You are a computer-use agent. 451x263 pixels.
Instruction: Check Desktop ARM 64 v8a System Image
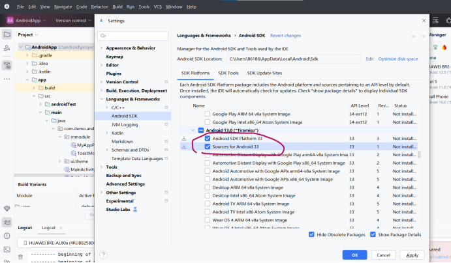coord(208,187)
